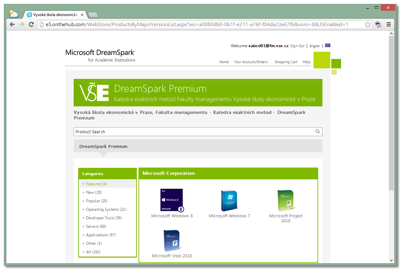
Task: Click the browser address bar URL
Action: [197, 24]
